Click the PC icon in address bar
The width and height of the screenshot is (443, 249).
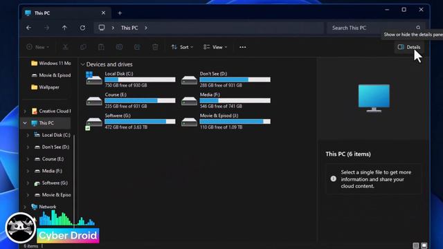102,28
